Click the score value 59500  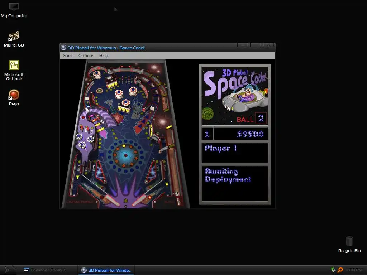tap(250, 134)
